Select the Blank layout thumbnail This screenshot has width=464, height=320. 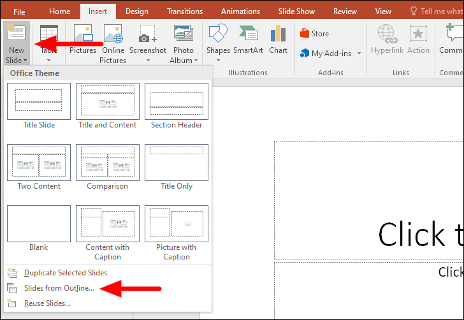click(39, 224)
